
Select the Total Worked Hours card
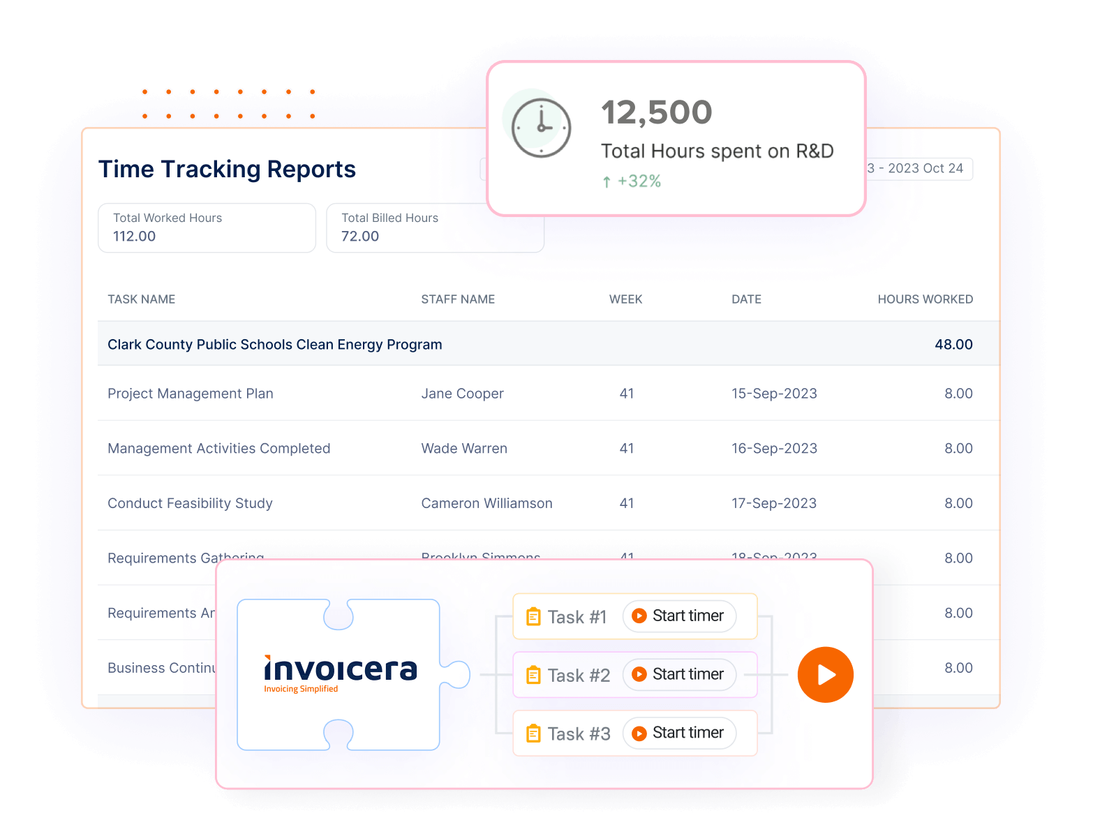(207, 228)
